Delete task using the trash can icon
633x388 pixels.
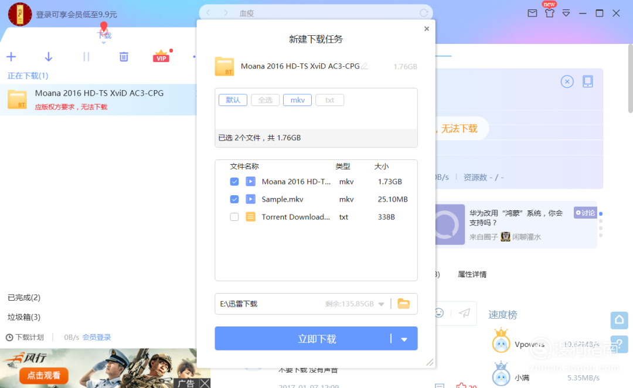(124, 57)
